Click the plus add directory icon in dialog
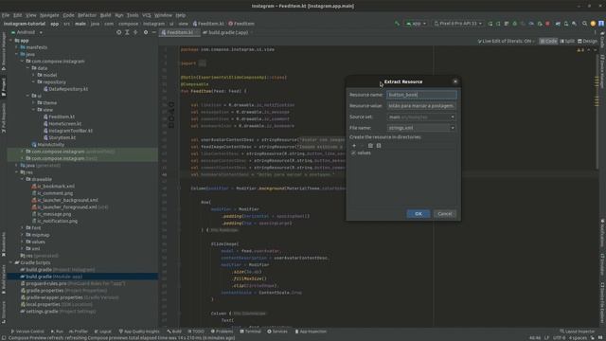This screenshot has width=606, height=341. coord(354,146)
